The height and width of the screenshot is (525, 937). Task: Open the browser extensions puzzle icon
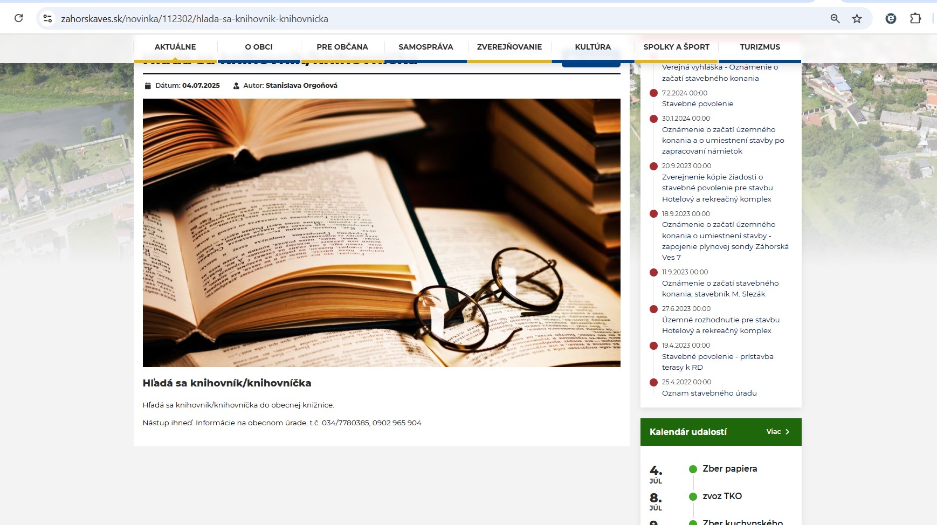915,18
